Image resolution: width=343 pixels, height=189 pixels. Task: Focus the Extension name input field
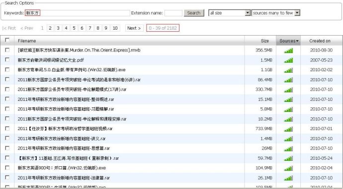173,13
